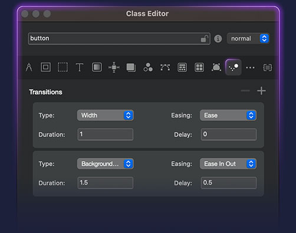This screenshot has height=233, width=296.
Task: Open the gradient background tab icon
Action: [97, 67]
